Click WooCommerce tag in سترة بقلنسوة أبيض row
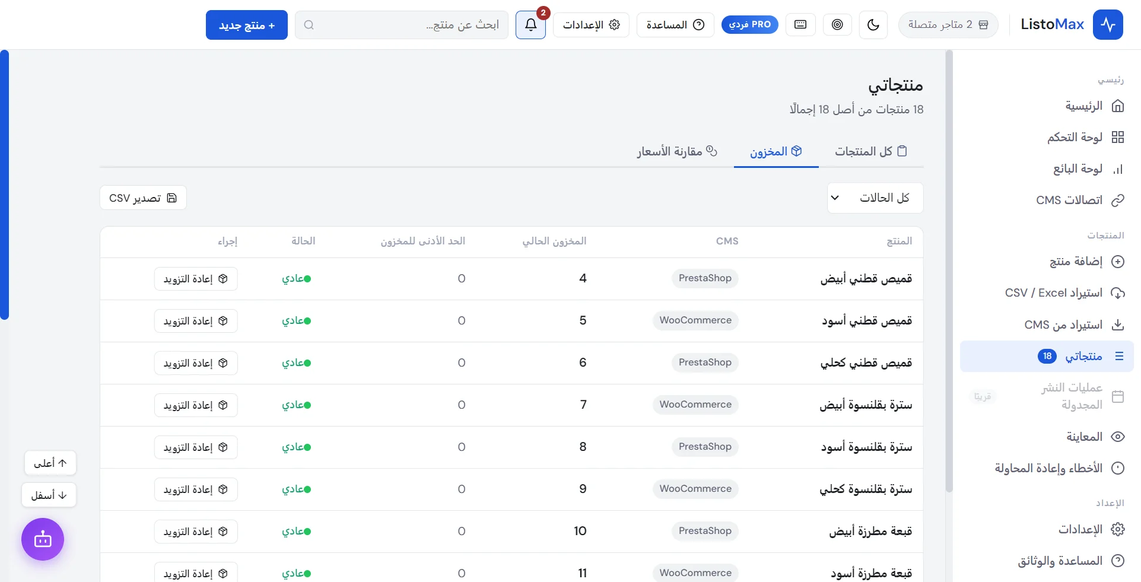Screen dimensions: 1141x582 (695, 405)
